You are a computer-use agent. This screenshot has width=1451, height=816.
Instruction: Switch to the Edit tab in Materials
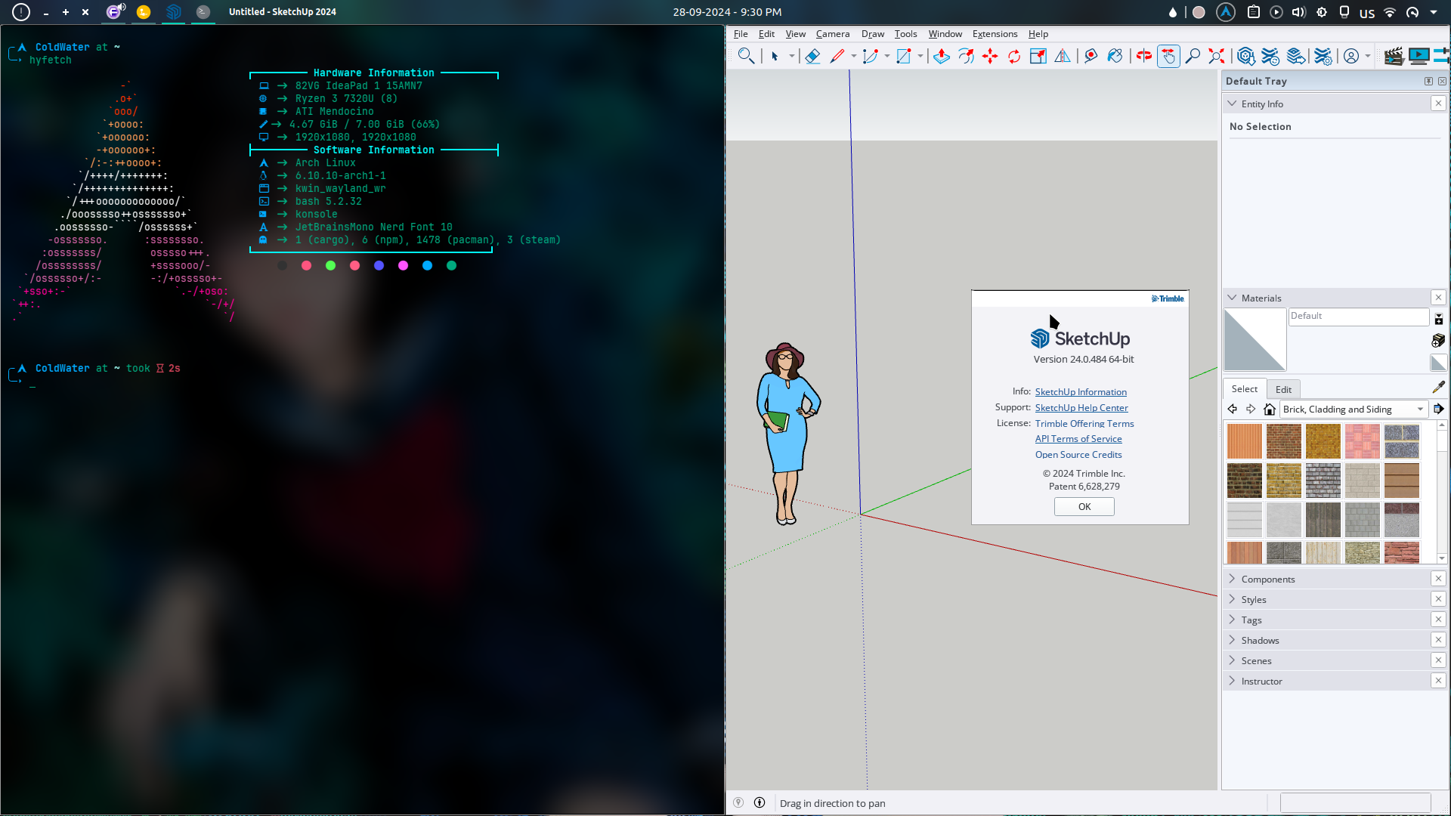(1283, 389)
